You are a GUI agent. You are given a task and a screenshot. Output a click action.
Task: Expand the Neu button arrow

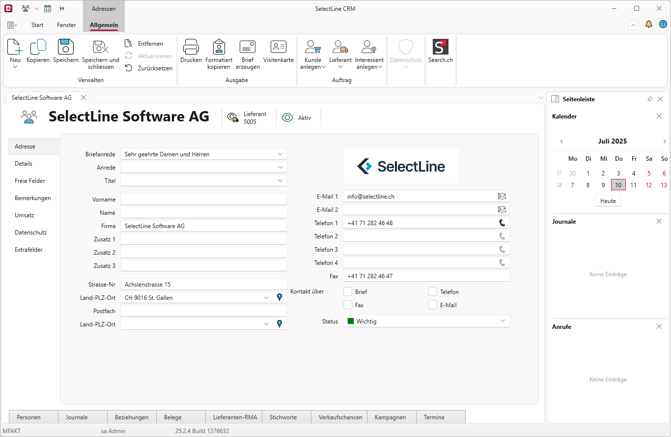(15, 67)
